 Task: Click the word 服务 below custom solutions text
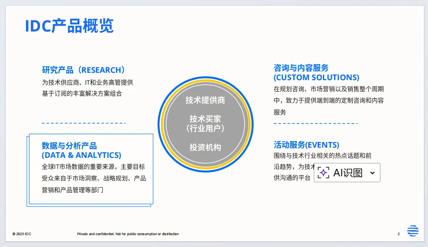click(280, 112)
